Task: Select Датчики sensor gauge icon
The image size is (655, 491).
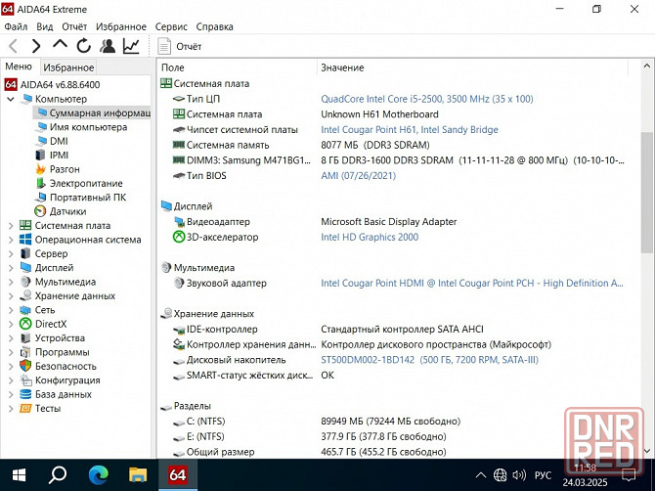Action: (40, 211)
